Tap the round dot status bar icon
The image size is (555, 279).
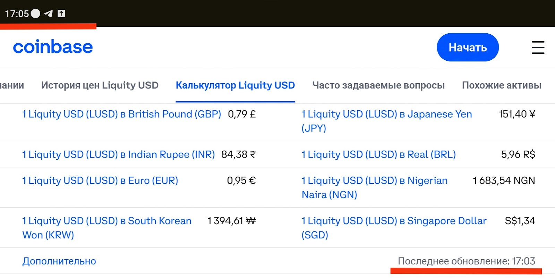36,14
